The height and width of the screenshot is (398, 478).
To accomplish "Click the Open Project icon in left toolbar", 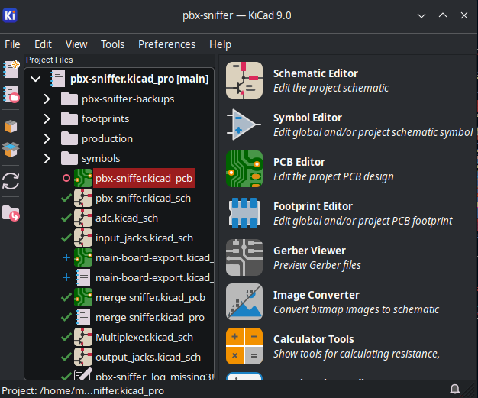I will [x=11, y=94].
